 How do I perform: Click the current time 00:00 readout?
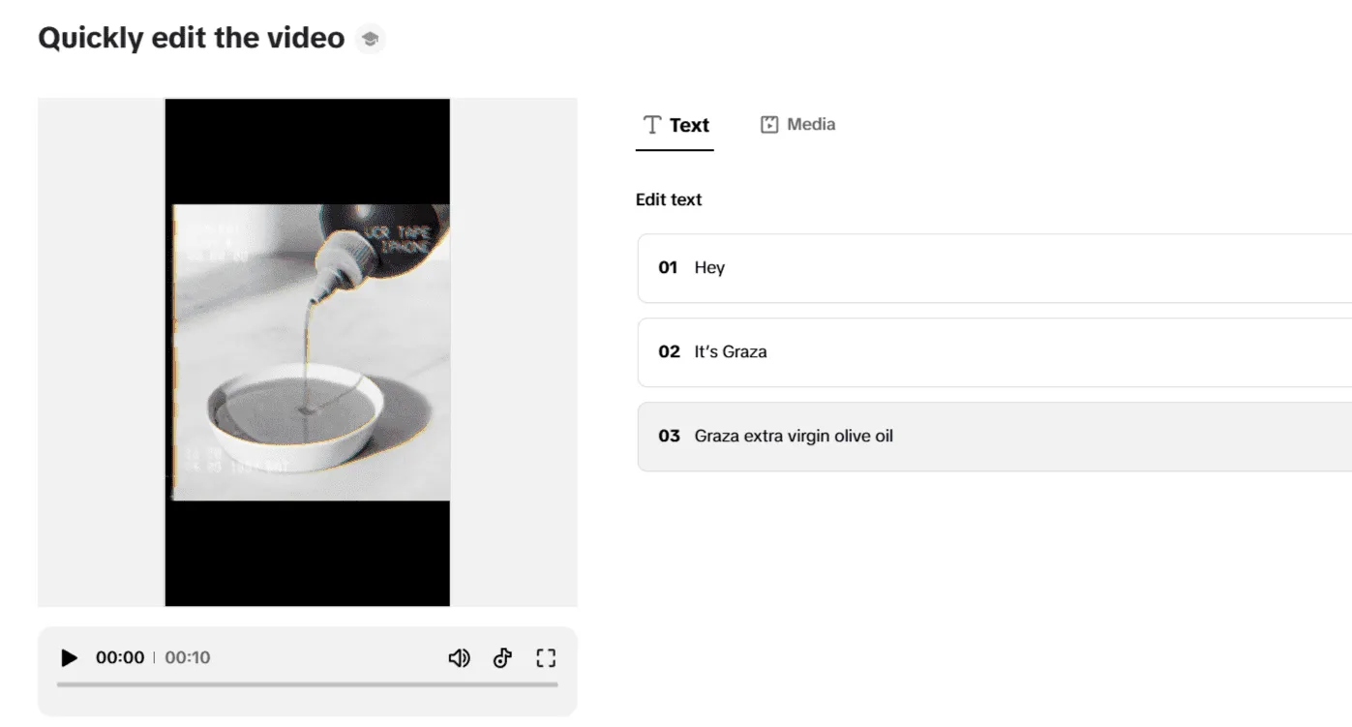pyautogui.click(x=120, y=658)
